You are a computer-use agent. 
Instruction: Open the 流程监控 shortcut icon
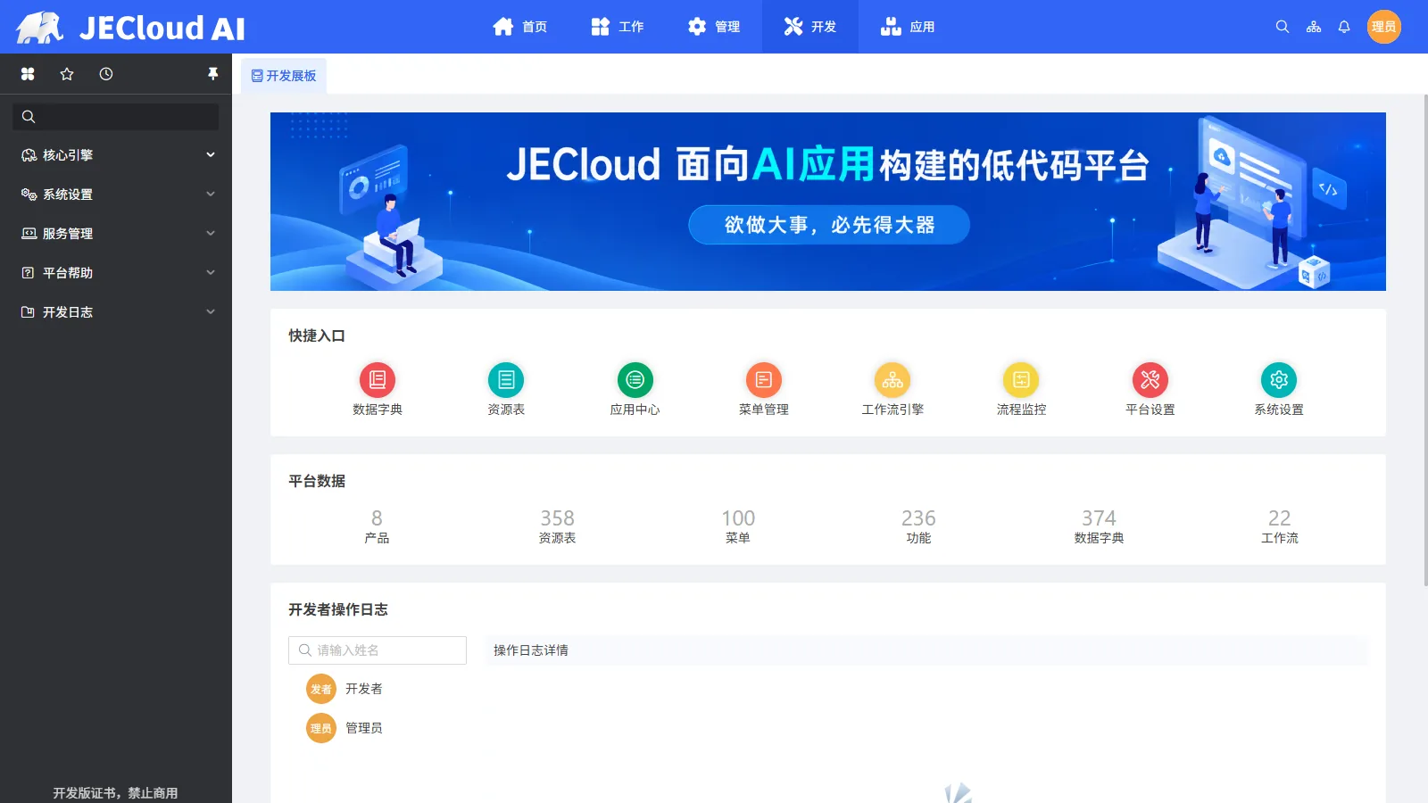point(1021,380)
